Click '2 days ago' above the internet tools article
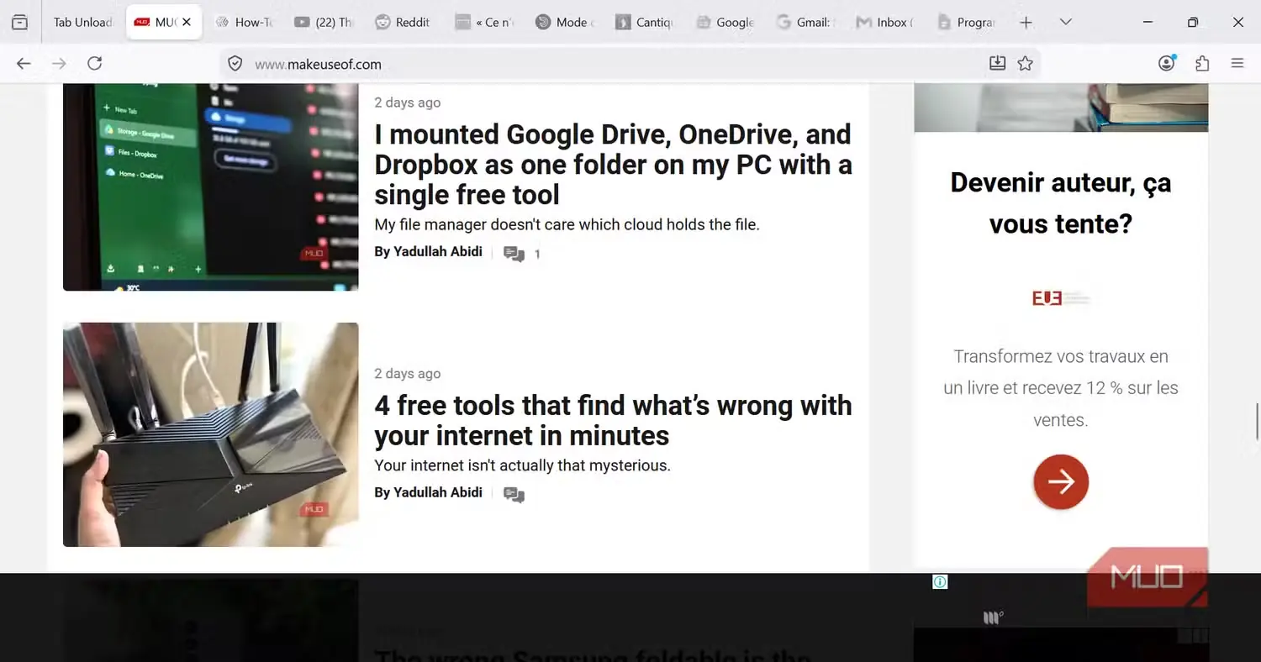 coord(408,374)
